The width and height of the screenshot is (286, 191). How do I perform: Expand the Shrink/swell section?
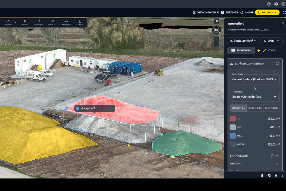[x=277, y=156]
